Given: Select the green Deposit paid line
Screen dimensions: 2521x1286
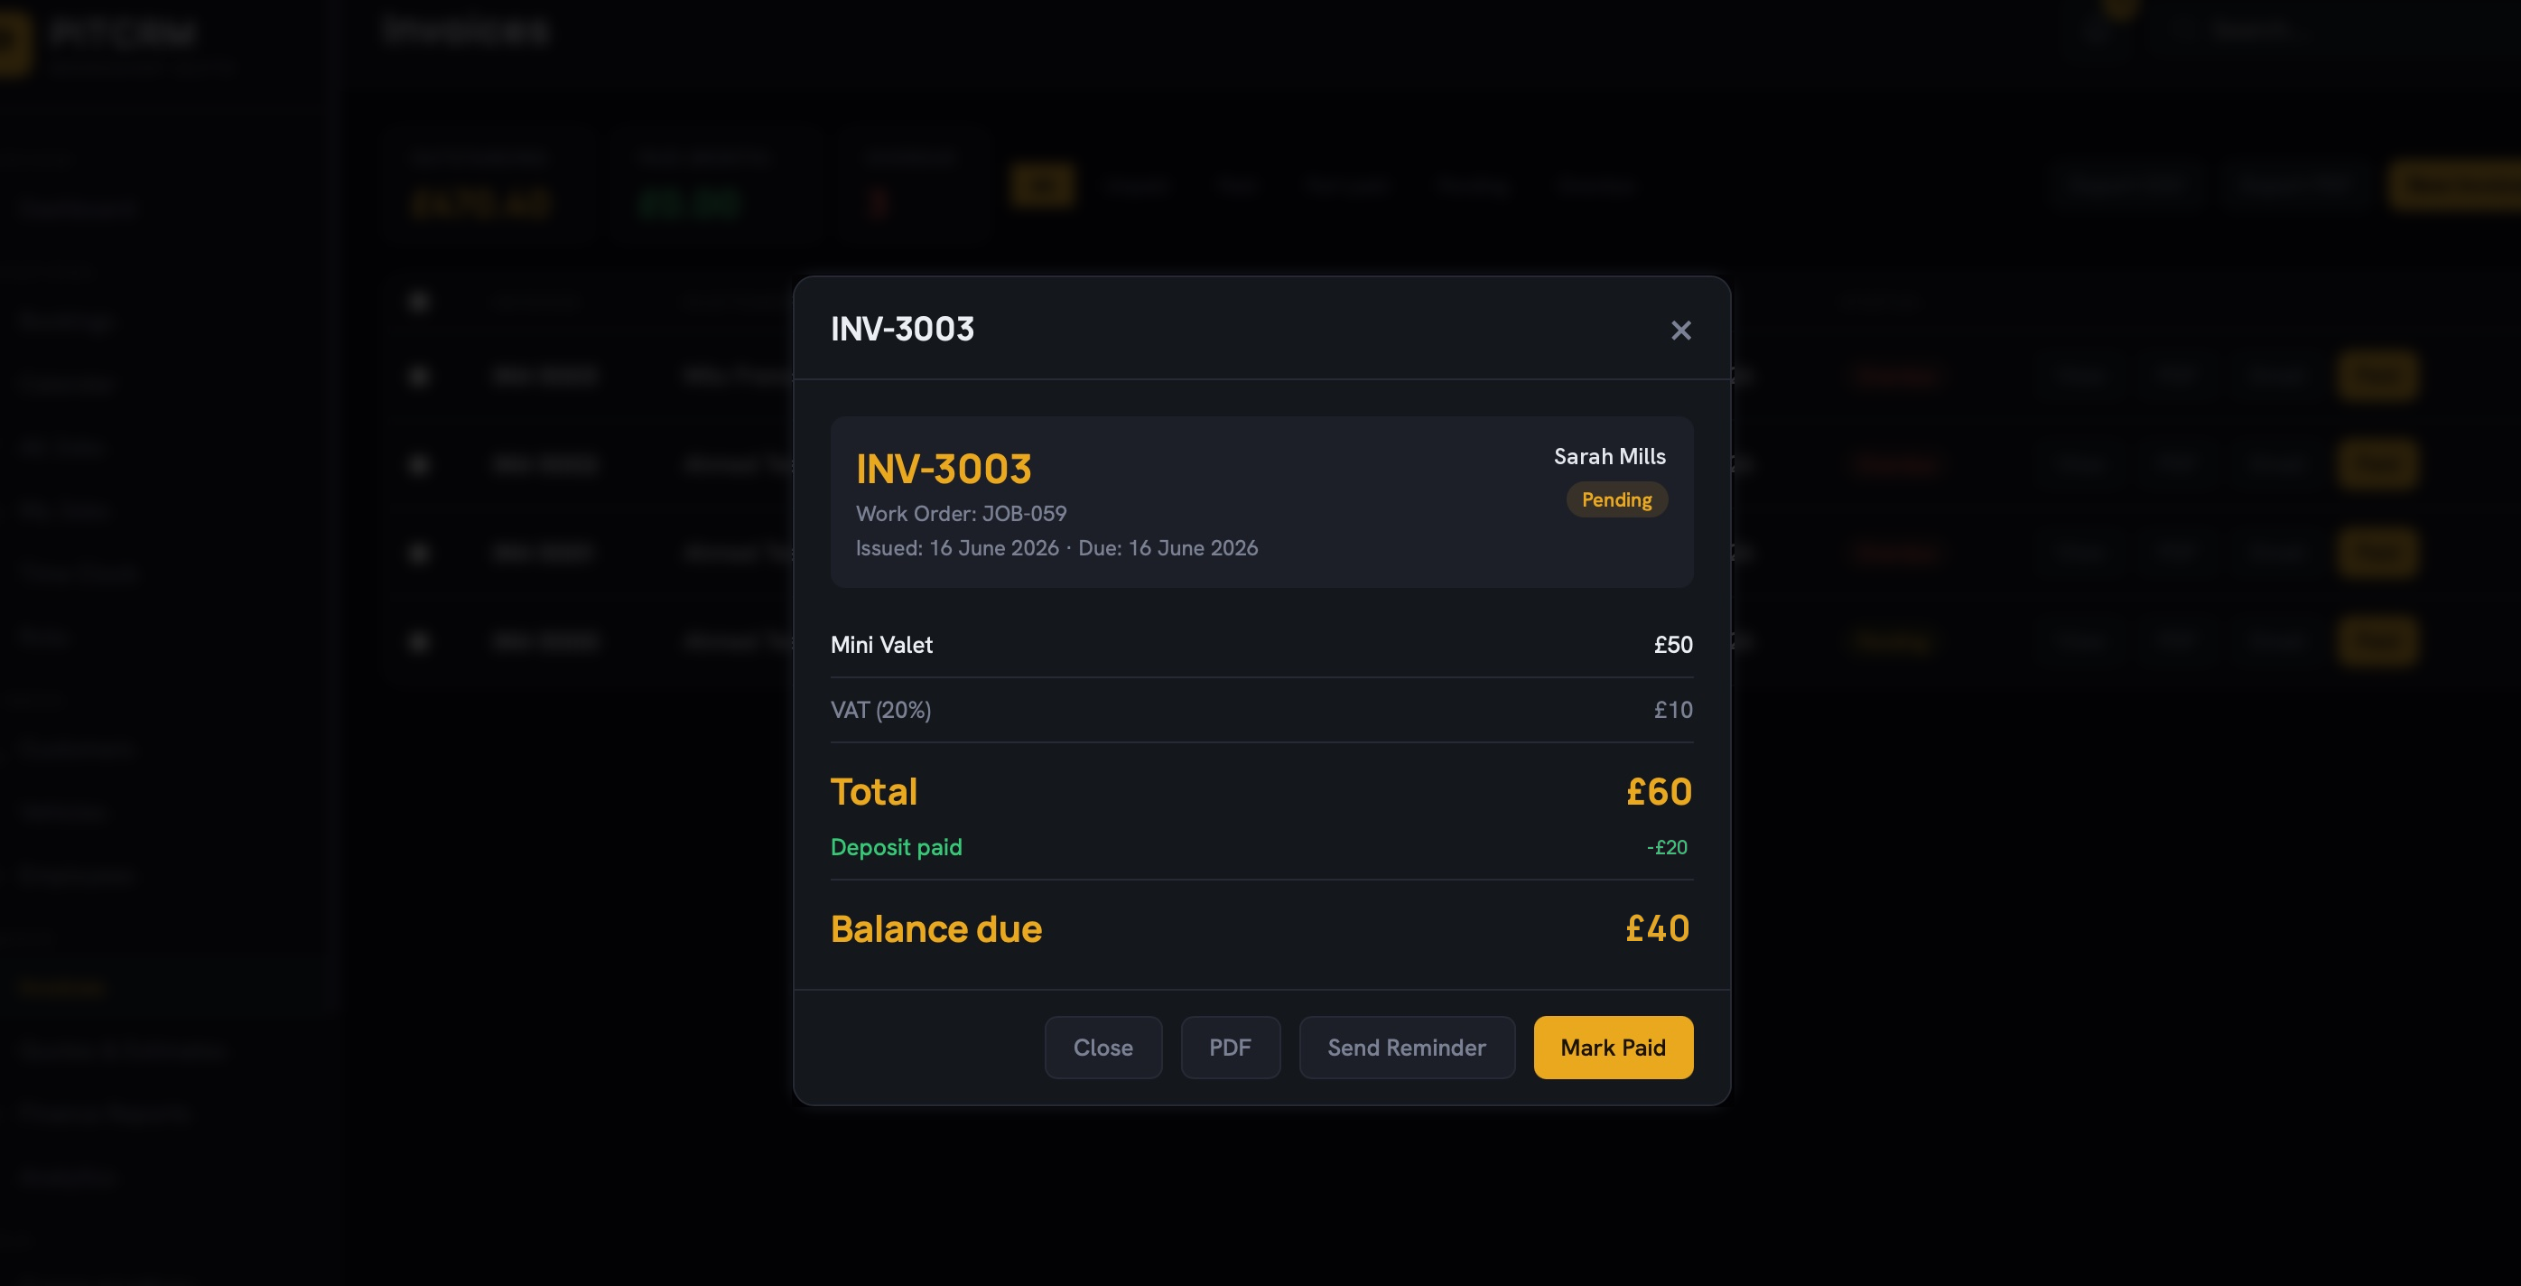Looking at the screenshot, I should pos(1261,846).
